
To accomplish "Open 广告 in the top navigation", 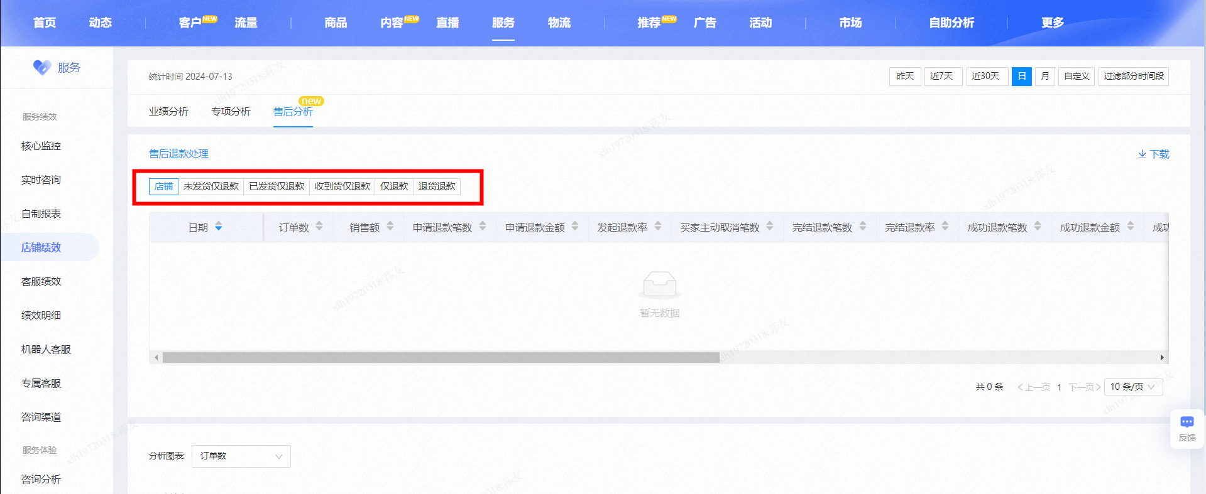I will point(705,23).
